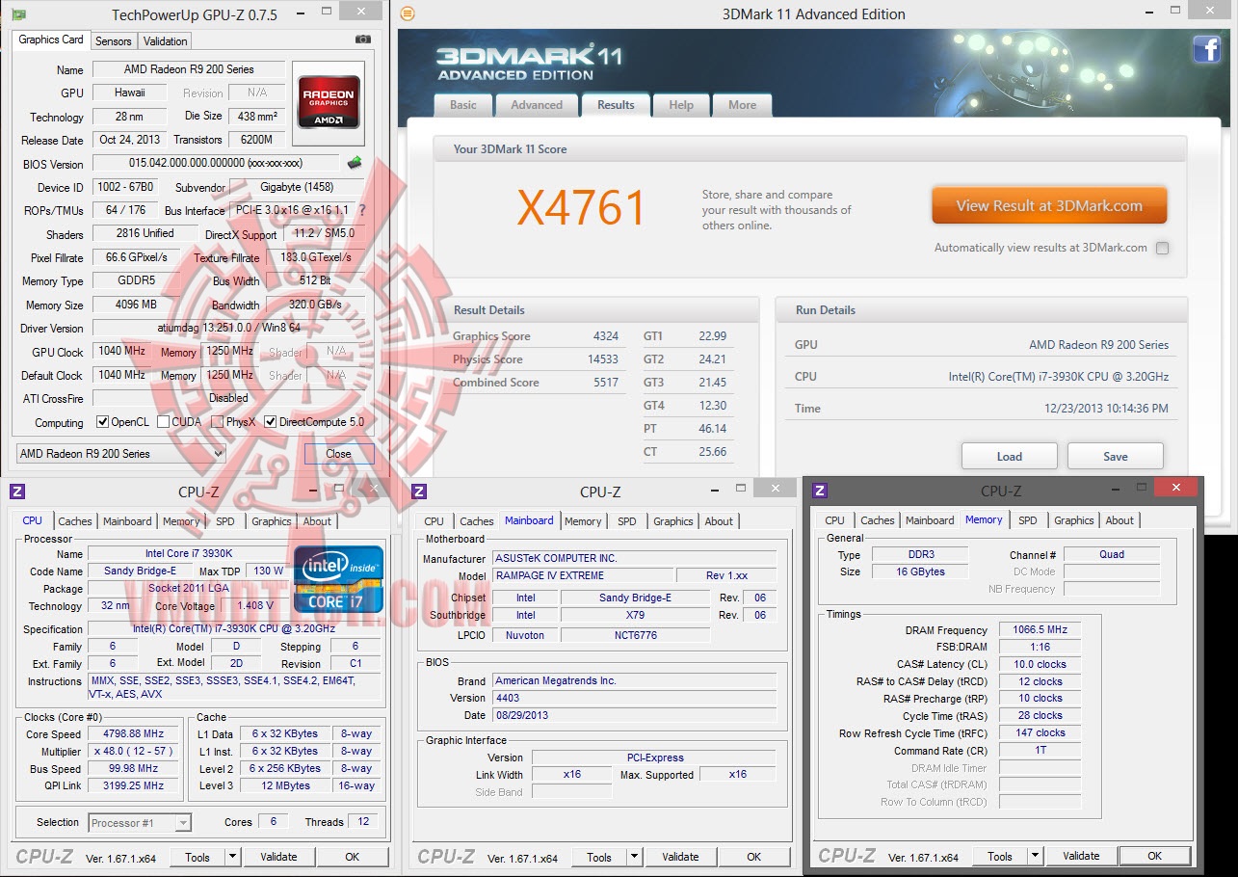Click the X4761 3DMark score
The image size is (1238, 877).
[581, 206]
